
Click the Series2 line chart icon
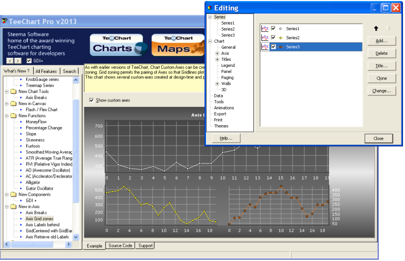pyautogui.click(x=265, y=38)
